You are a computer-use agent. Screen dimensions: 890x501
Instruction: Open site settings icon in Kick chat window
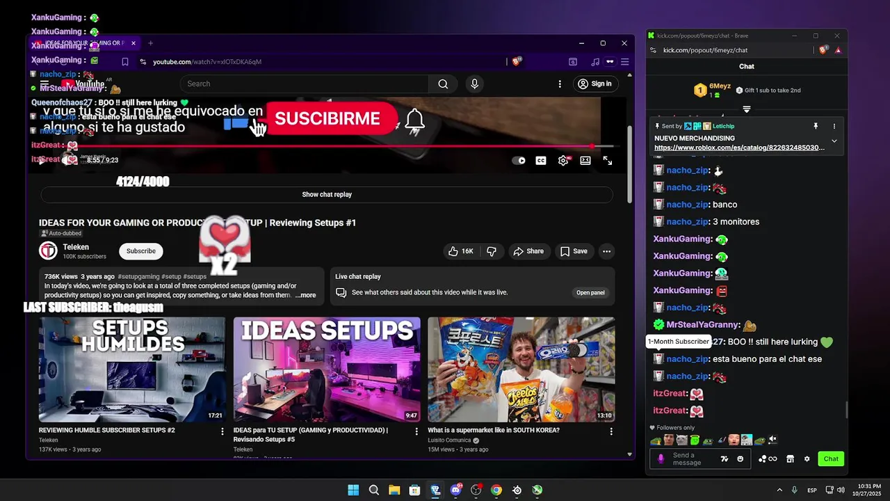point(653,50)
